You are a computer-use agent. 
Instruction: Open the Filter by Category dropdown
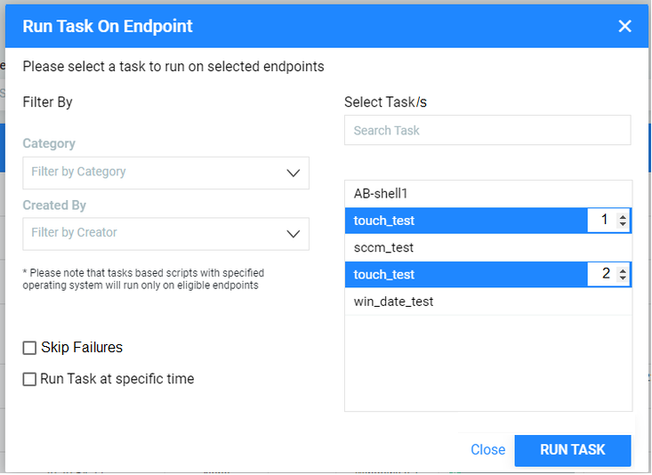coord(156,173)
